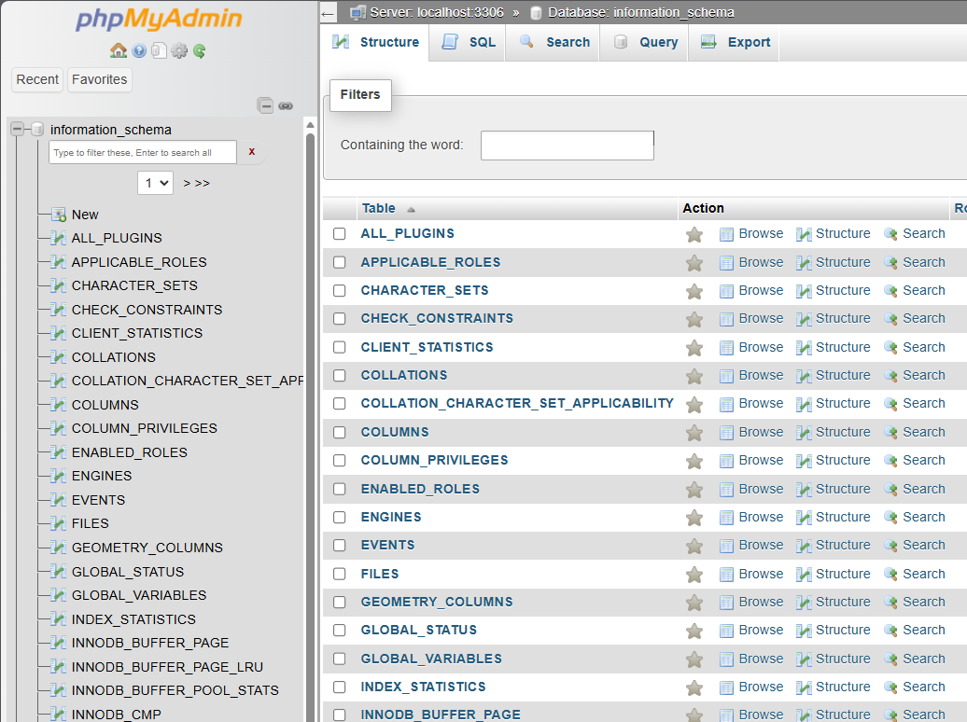Check the CHARACTER_SETS table checkbox
The width and height of the screenshot is (967, 722).
(340, 291)
